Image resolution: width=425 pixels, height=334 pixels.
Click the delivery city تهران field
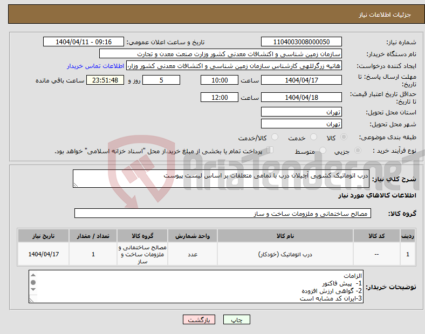[x=301, y=124]
